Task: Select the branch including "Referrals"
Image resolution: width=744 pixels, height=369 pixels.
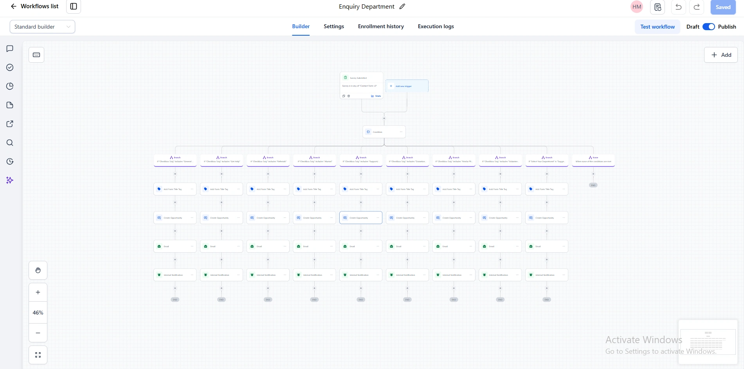Action: 268,160
